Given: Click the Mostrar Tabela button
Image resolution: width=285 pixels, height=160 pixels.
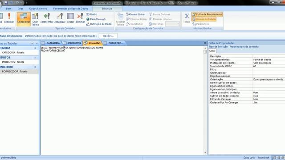Looking at the screenshot, I should point(120,19).
